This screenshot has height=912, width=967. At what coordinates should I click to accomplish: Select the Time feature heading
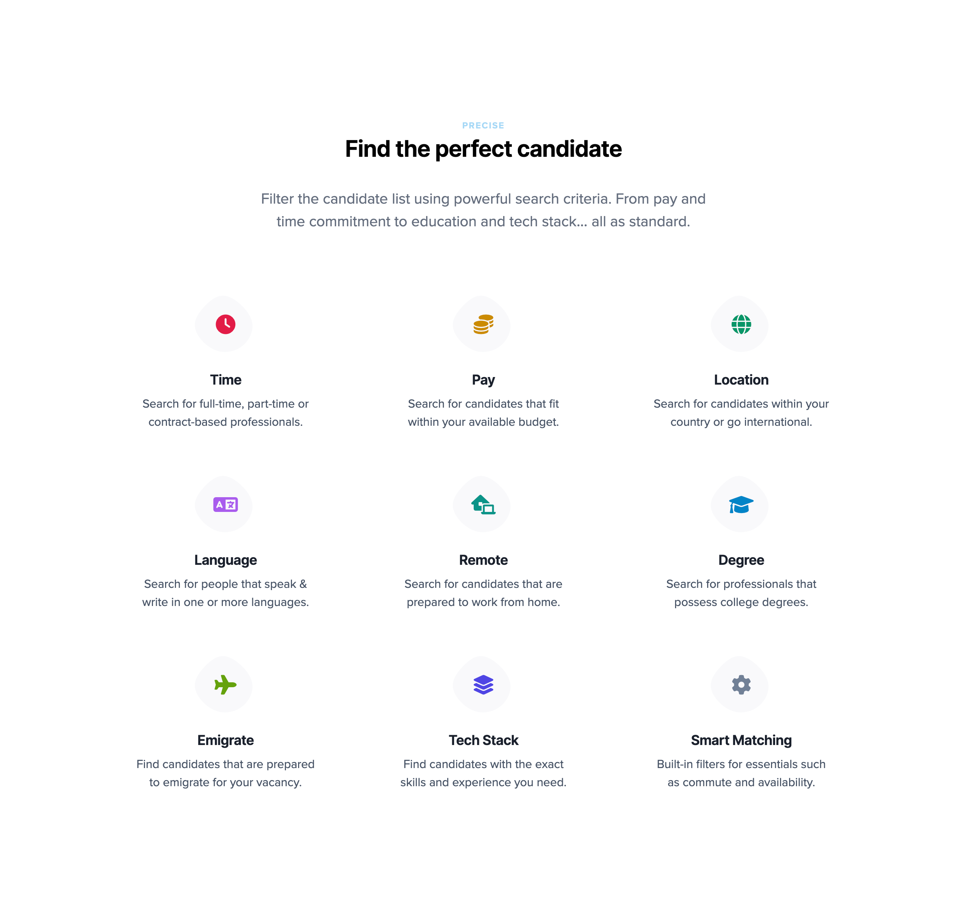226,380
